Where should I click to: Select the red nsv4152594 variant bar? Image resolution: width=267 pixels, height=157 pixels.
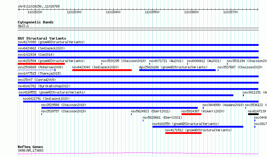tap(41, 64)
